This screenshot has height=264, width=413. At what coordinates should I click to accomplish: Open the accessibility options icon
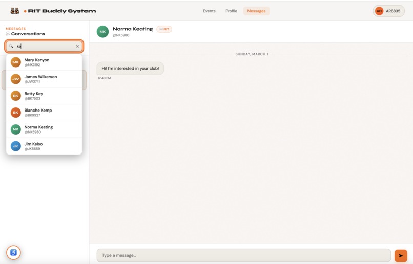point(13,252)
